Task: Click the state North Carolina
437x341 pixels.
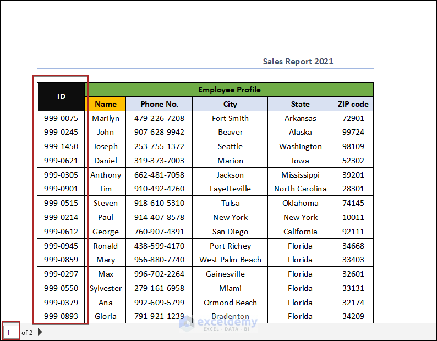Action: pyautogui.click(x=300, y=189)
